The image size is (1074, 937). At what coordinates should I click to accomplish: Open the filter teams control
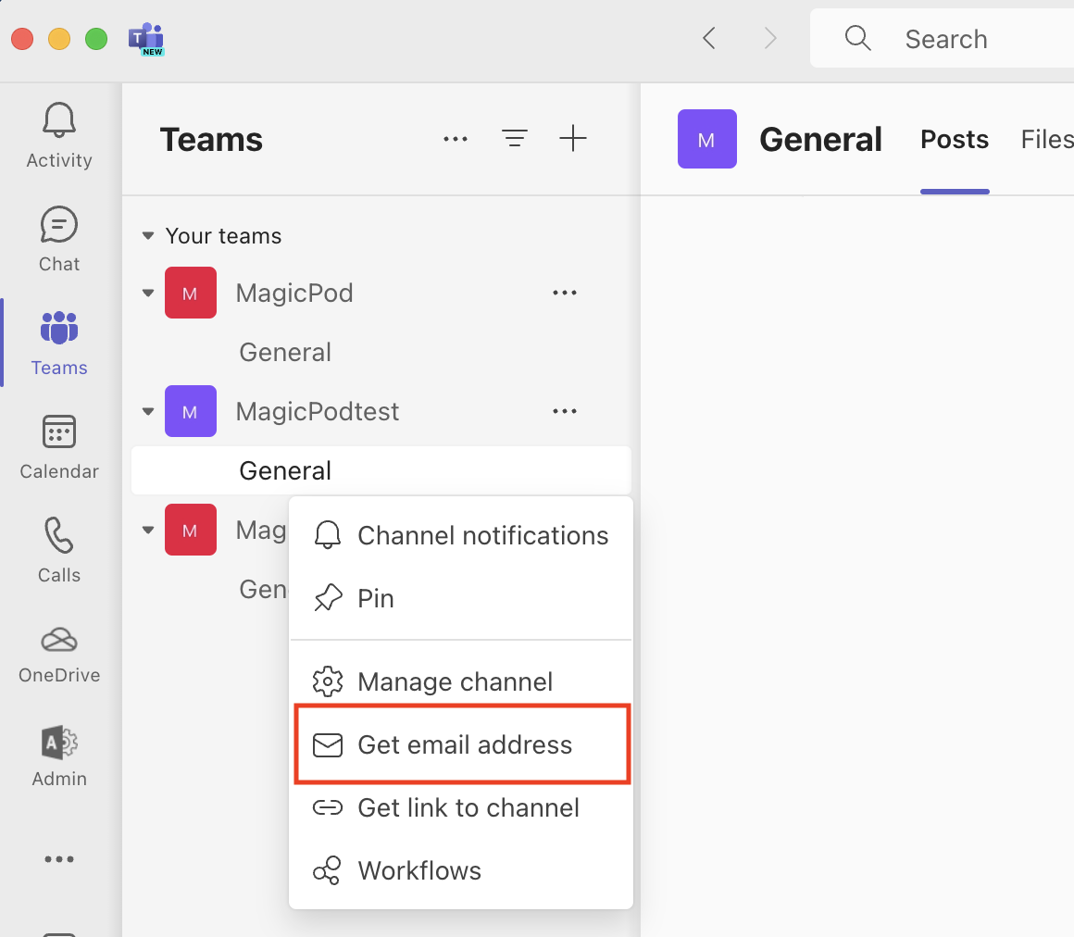click(515, 139)
